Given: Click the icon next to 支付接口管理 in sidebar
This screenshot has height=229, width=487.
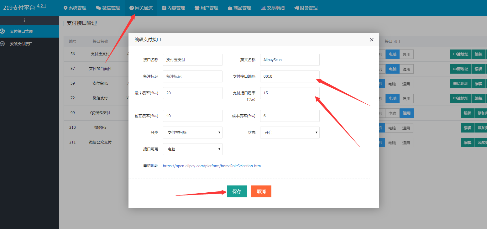Looking at the screenshot, I should click(x=3, y=31).
